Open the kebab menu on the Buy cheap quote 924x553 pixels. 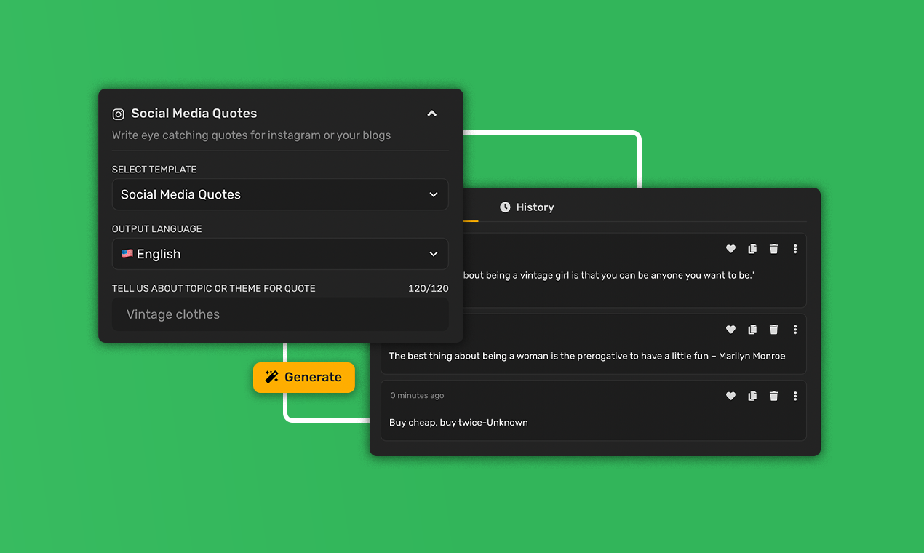tap(795, 396)
